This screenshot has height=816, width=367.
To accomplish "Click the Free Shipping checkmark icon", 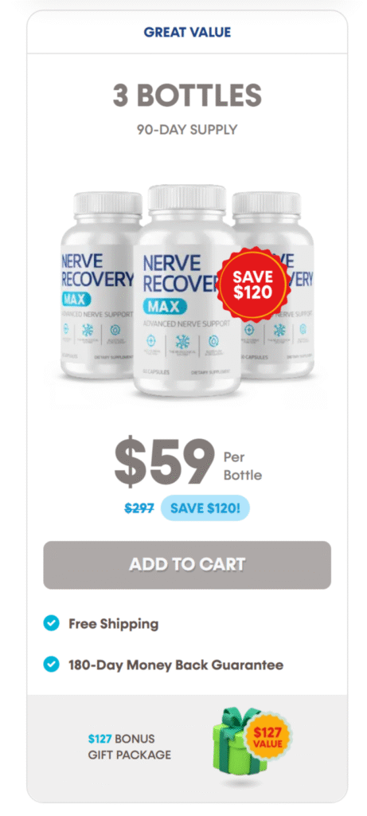I will pos(51,623).
